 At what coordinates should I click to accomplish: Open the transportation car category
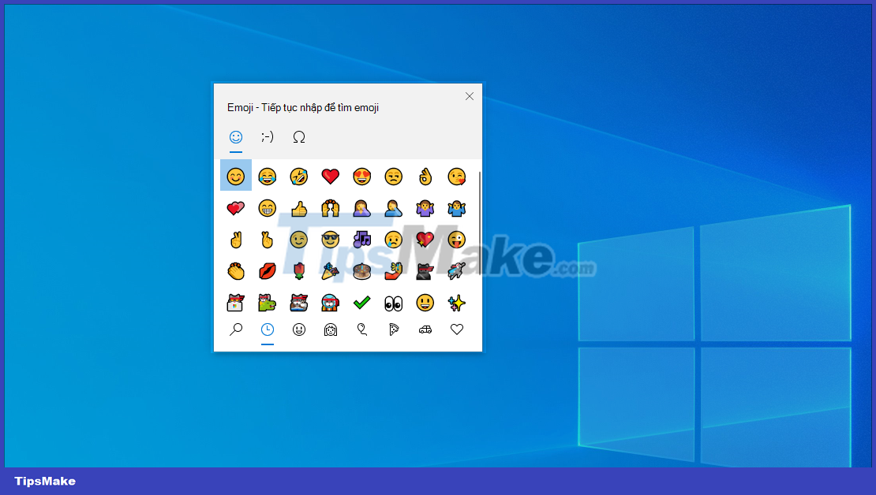pyautogui.click(x=425, y=329)
